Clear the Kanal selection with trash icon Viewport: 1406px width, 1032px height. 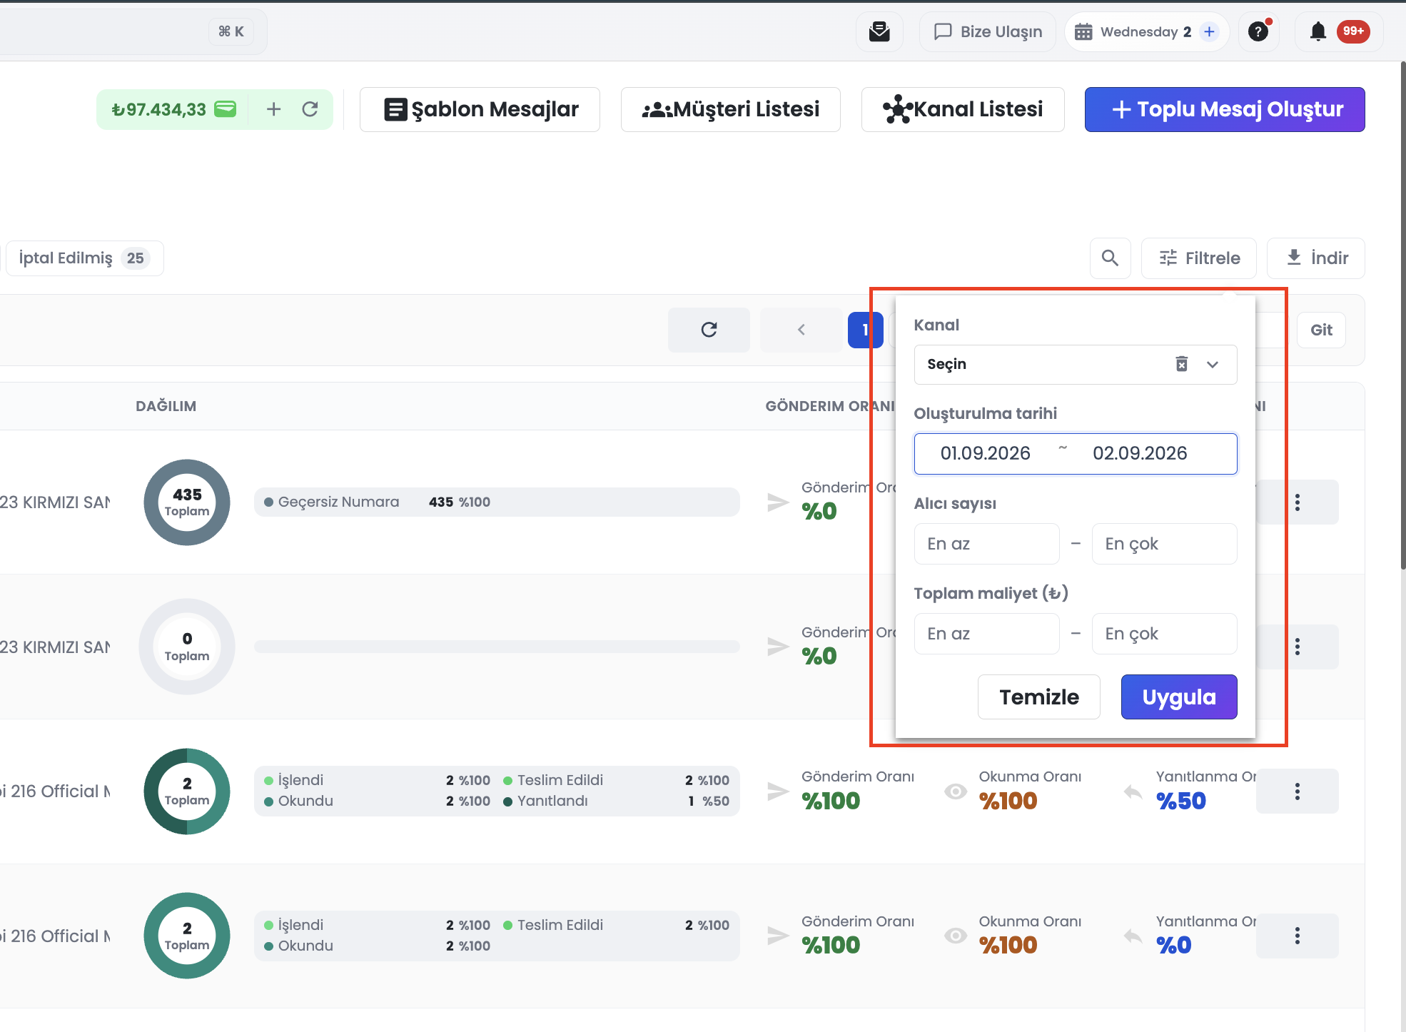[x=1182, y=364]
